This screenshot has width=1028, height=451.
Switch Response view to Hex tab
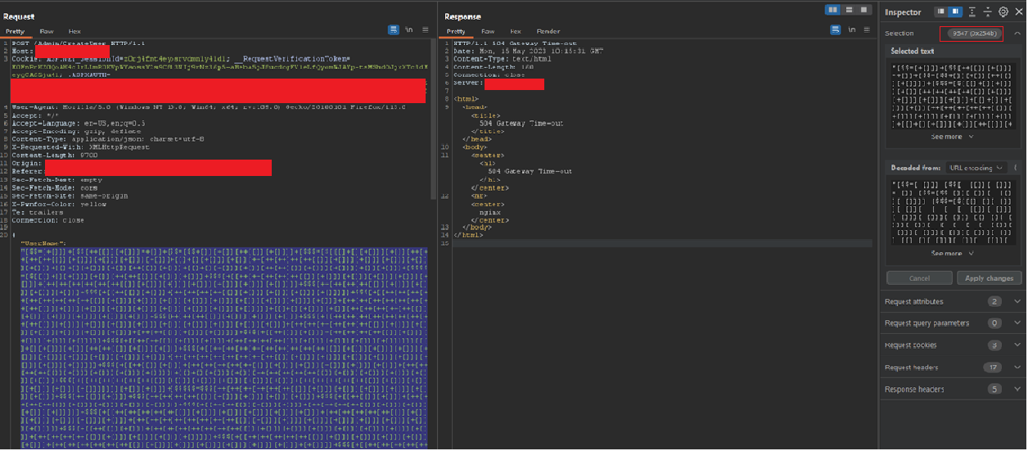516,31
